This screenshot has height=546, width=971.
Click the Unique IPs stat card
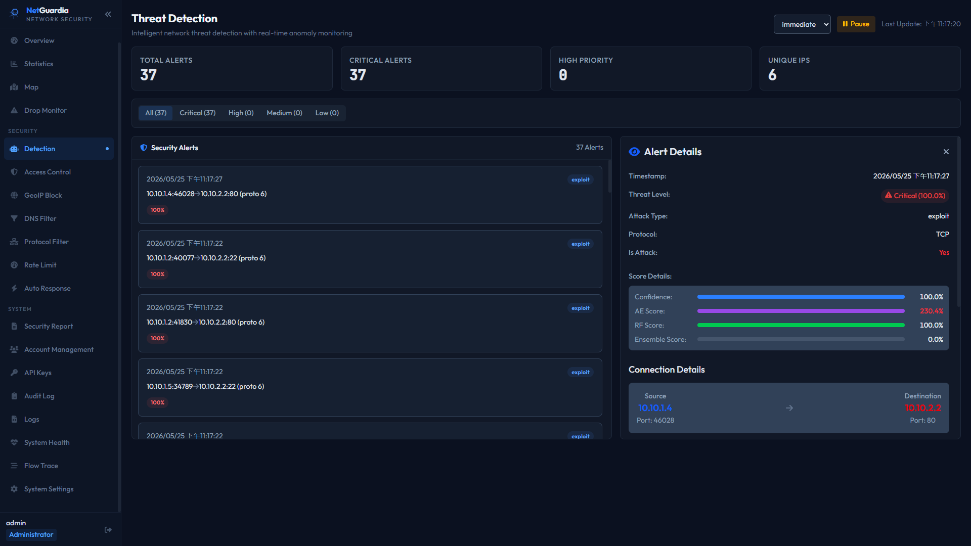click(x=860, y=69)
